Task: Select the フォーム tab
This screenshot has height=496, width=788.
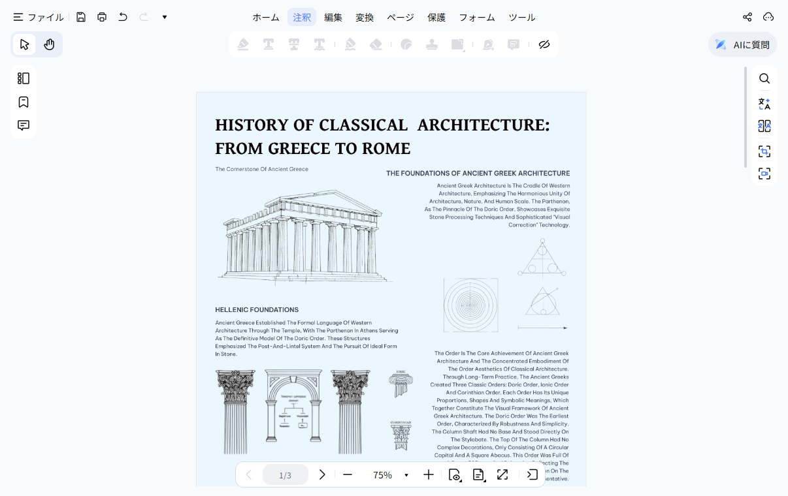Action: point(477,18)
